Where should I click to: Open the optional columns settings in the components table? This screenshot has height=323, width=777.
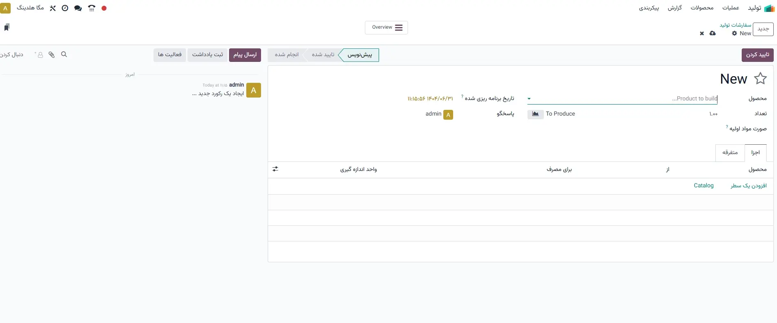click(x=275, y=169)
